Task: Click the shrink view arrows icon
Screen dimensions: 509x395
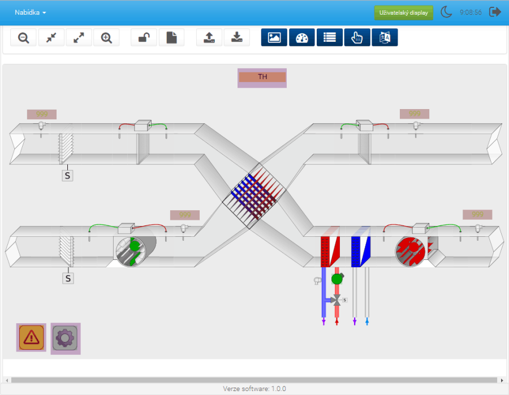Action: coord(51,38)
